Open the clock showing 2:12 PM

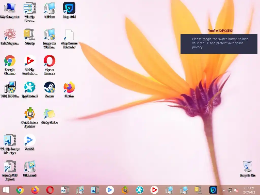[249, 190]
